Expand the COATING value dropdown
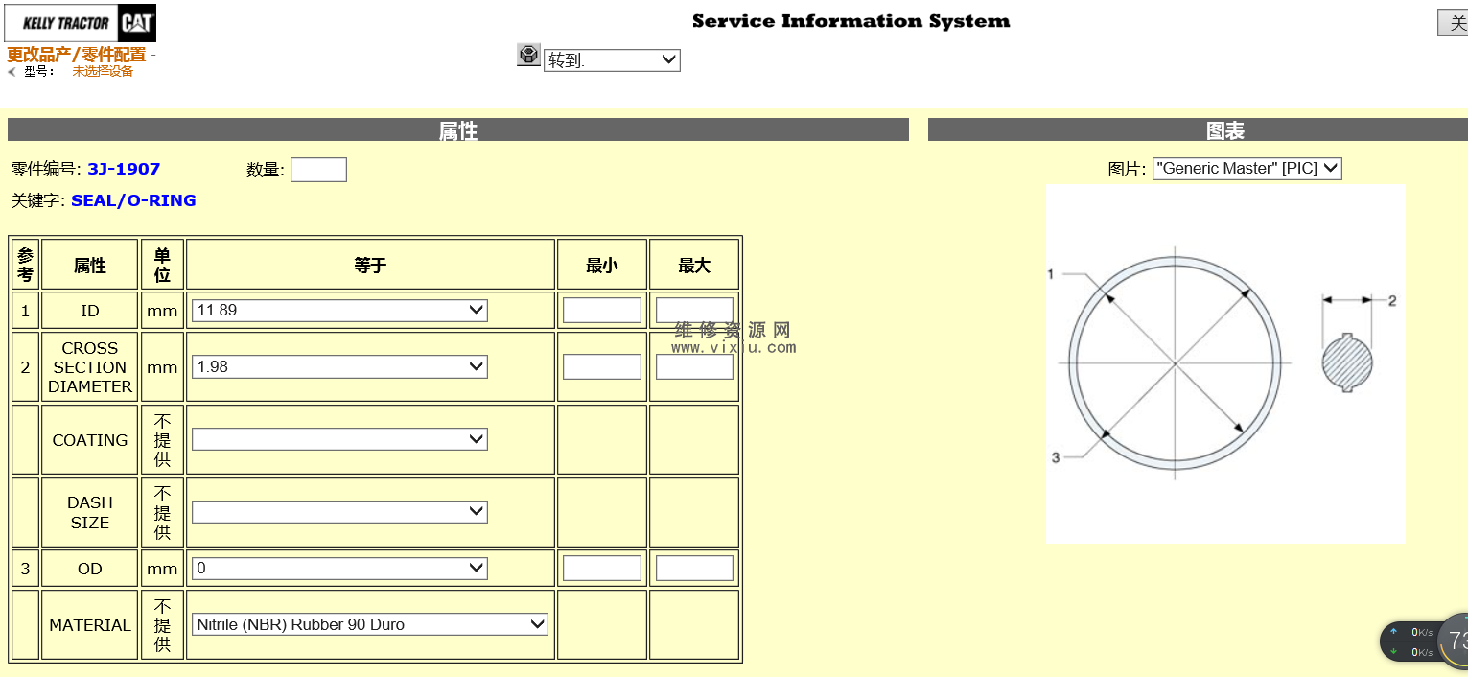The width and height of the screenshot is (1468, 677). coord(339,439)
